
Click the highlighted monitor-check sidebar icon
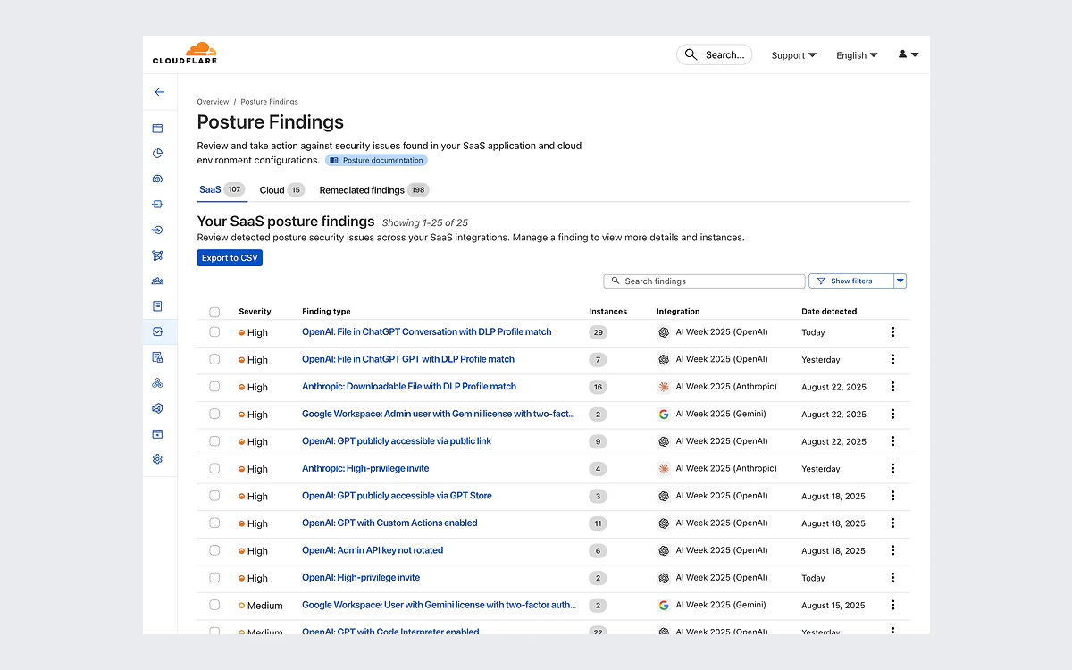(157, 331)
